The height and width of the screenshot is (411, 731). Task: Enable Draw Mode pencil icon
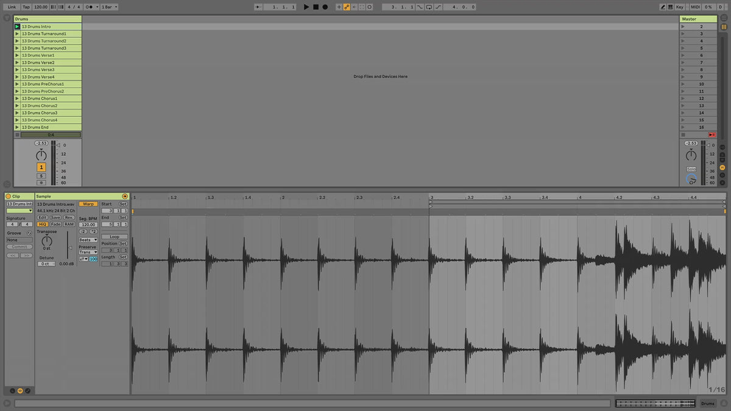[663, 7]
